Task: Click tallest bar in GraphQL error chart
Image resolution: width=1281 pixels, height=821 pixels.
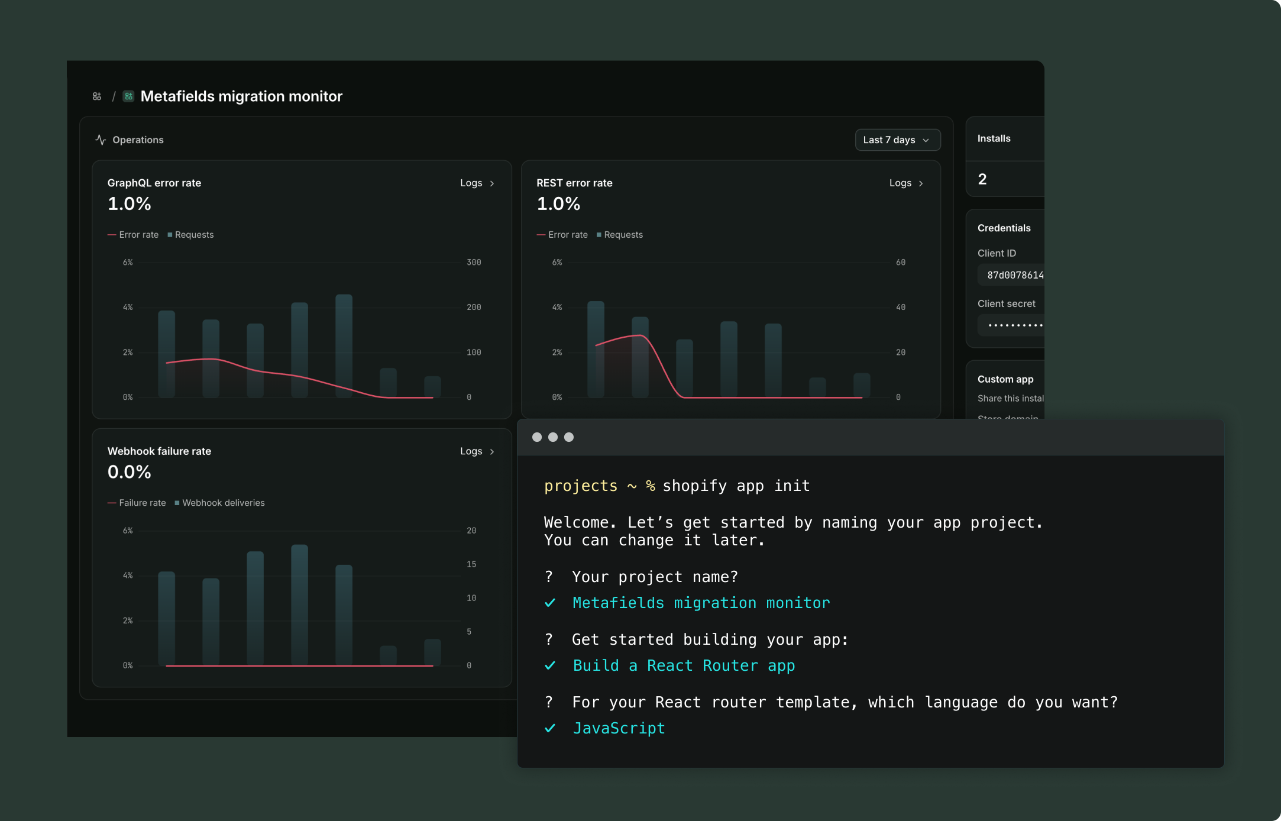Action: coord(344,345)
